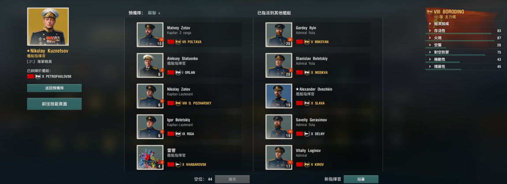Screen dimensions: 507x184
Task: Click destroyer class icon beside X DELNY
Action: [306, 134]
